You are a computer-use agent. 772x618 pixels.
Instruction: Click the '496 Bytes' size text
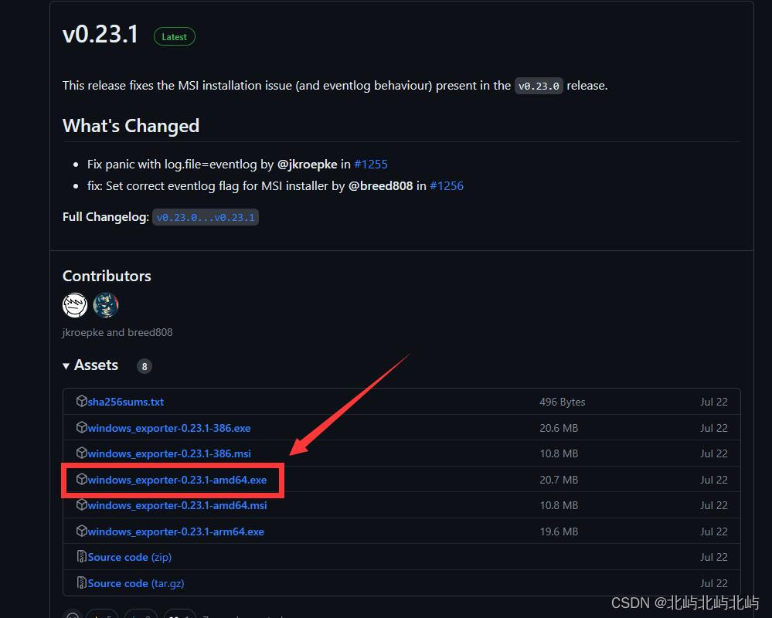click(563, 402)
